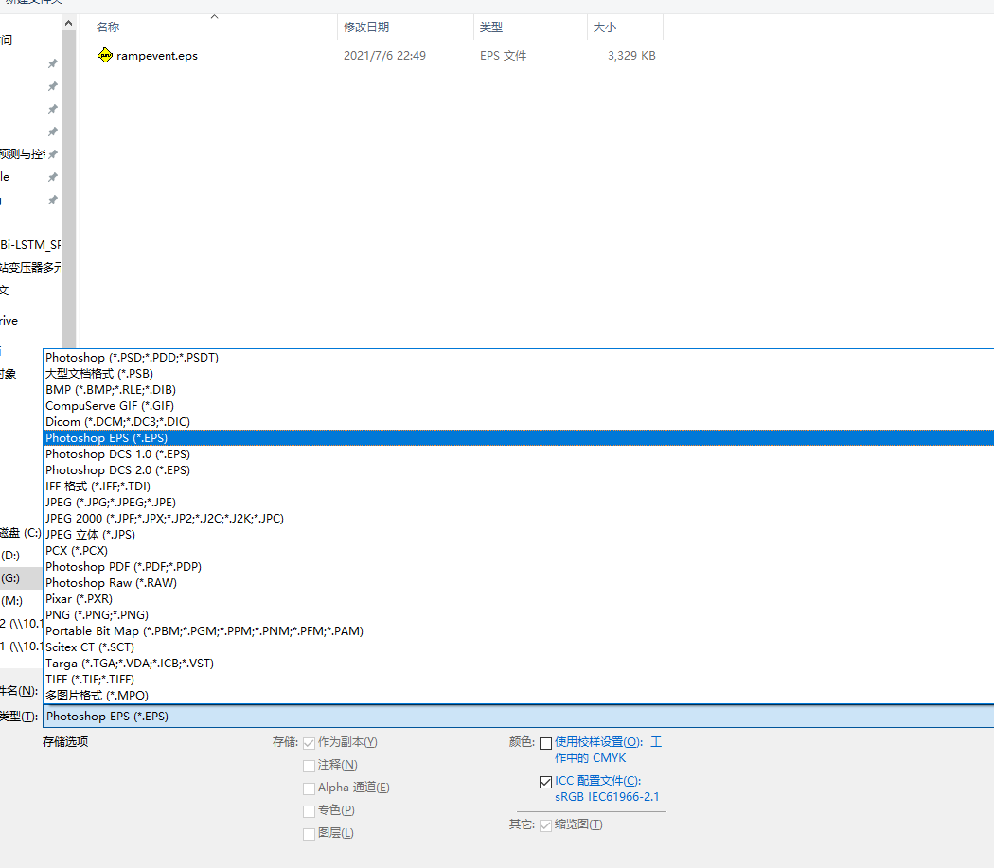Viewport: 994px width, 868px height.
Task: Select the Scitex CT (*.SCT) format
Action: coord(519,647)
